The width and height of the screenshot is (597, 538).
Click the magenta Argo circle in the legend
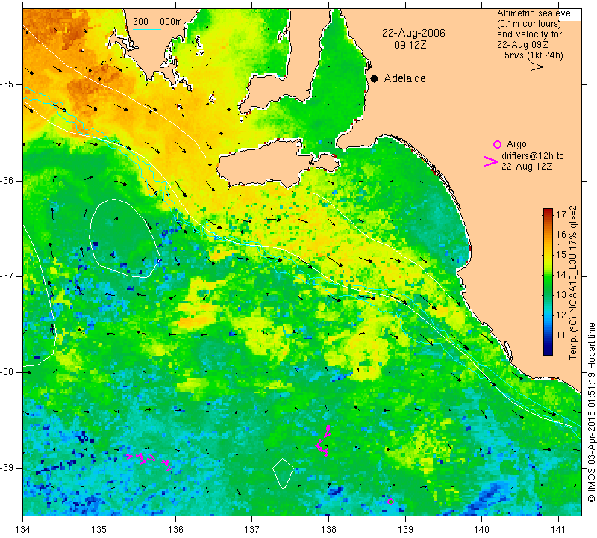point(497,144)
